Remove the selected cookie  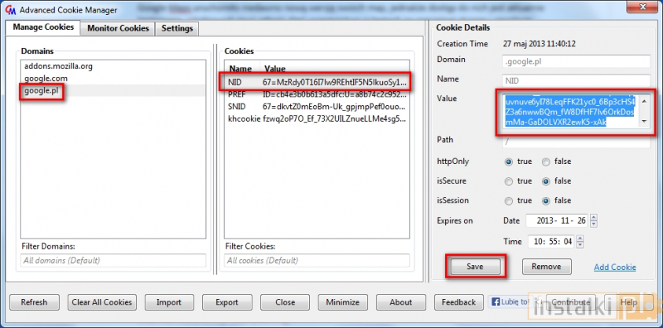tap(546, 267)
